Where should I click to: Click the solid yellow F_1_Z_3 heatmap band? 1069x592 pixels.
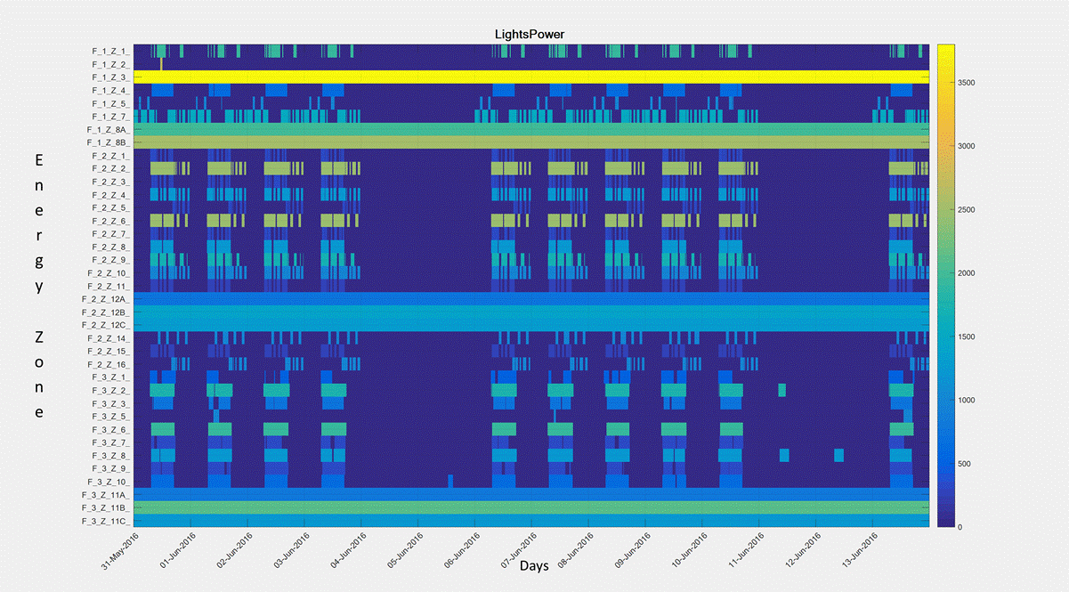tap(534, 77)
